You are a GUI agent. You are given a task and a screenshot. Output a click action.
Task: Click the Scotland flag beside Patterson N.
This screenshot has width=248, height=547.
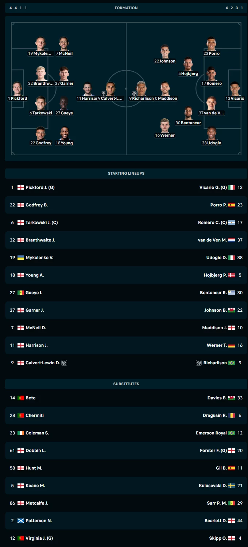click(x=21, y=521)
